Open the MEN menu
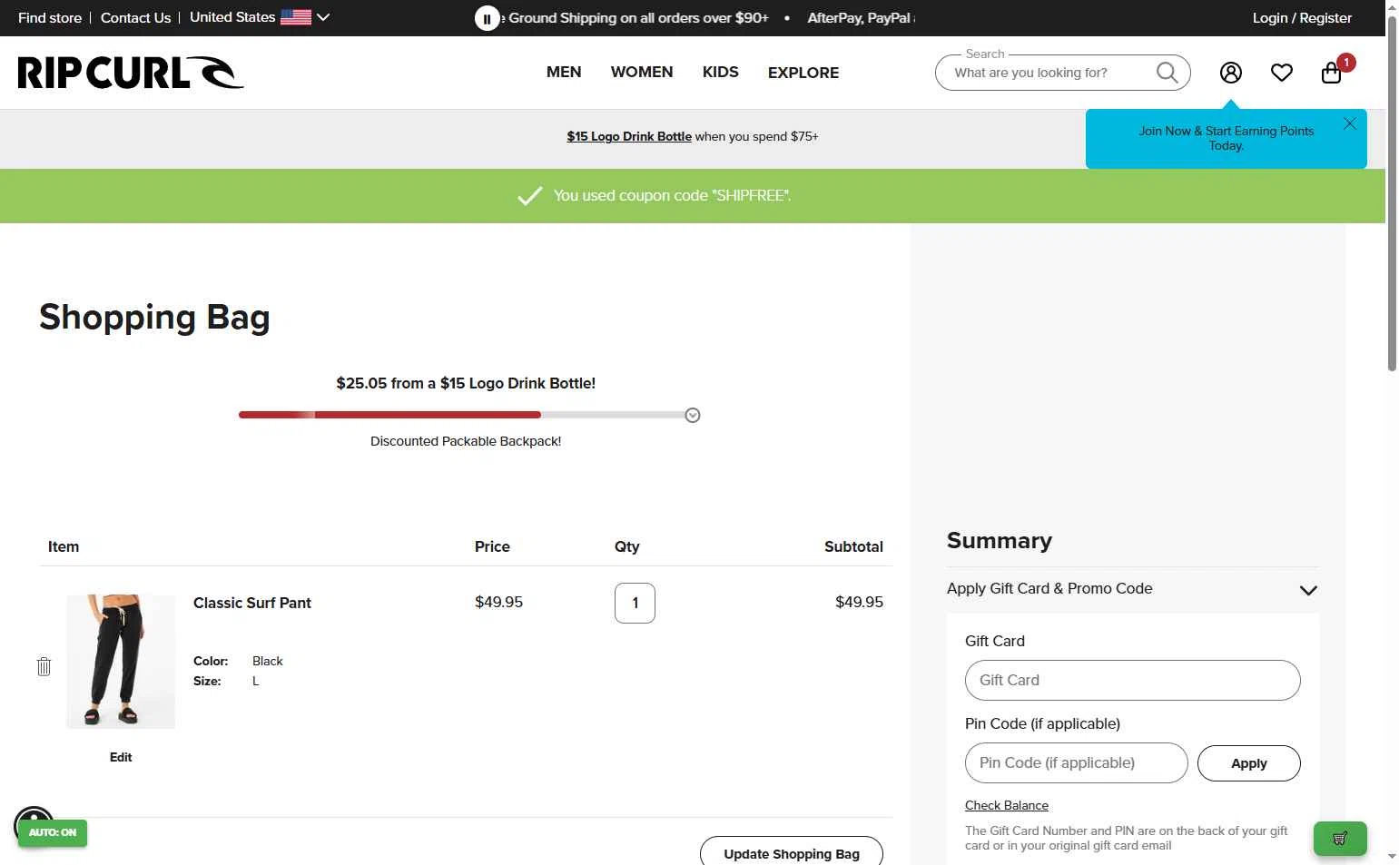 pos(564,72)
